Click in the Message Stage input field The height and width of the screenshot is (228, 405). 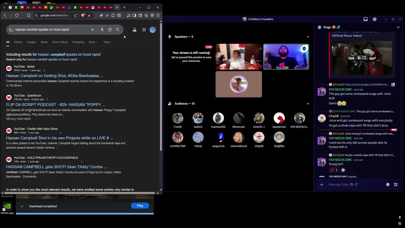(354, 185)
